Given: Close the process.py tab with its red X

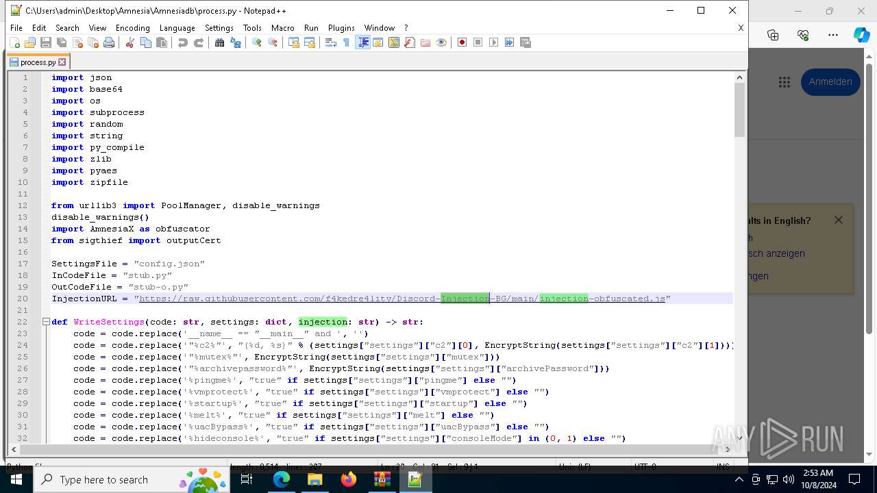Looking at the screenshot, I should (62, 62).
